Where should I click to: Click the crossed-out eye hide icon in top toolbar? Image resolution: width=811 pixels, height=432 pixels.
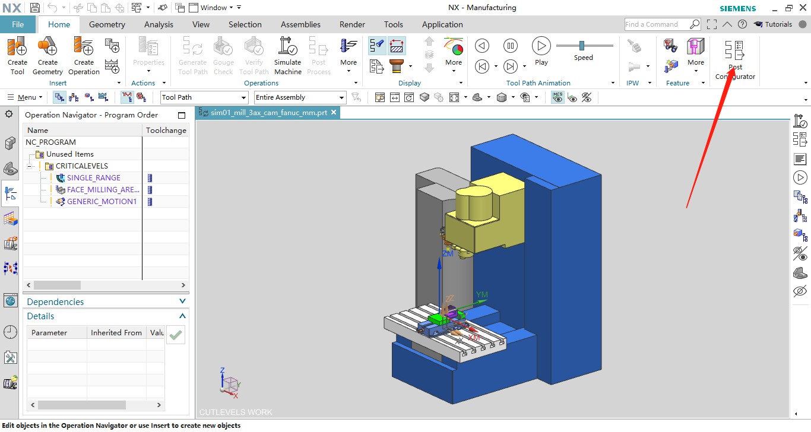point(587,97)
